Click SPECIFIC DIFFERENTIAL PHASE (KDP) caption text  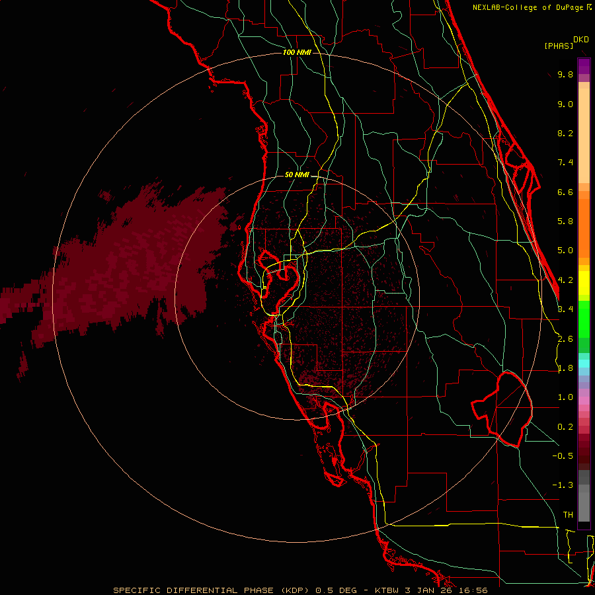(x=211, y=590)
